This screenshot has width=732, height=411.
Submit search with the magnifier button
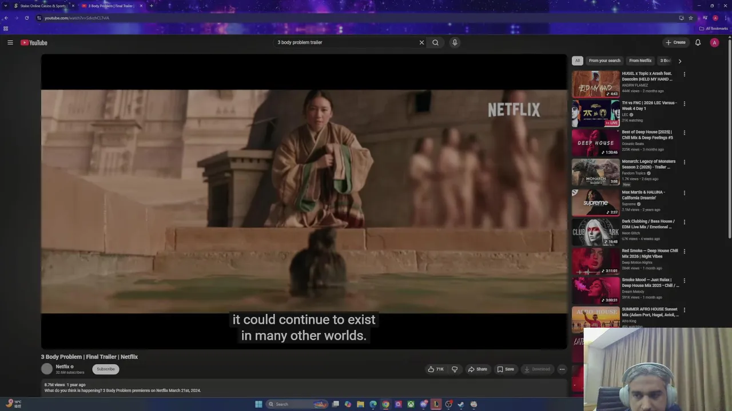click(x=435, y=42)
